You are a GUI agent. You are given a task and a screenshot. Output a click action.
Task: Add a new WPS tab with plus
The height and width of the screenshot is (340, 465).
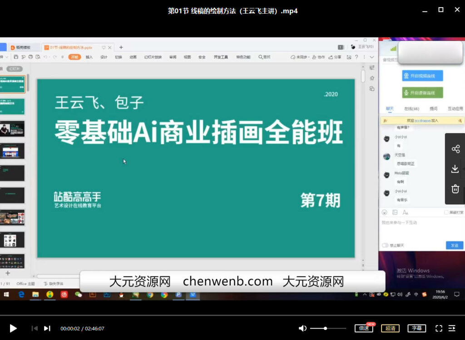click(121, 47)
